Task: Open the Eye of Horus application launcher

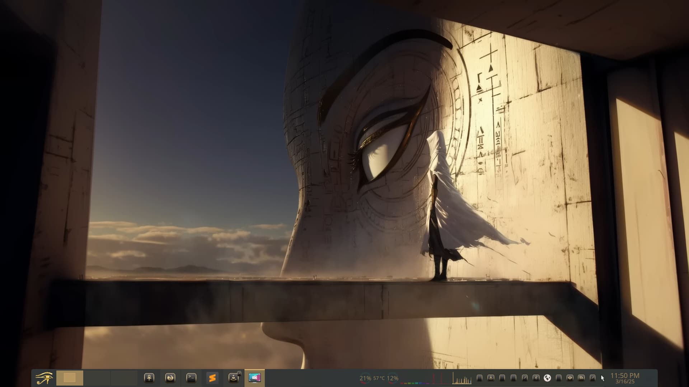Action: [x=44, y=378]
